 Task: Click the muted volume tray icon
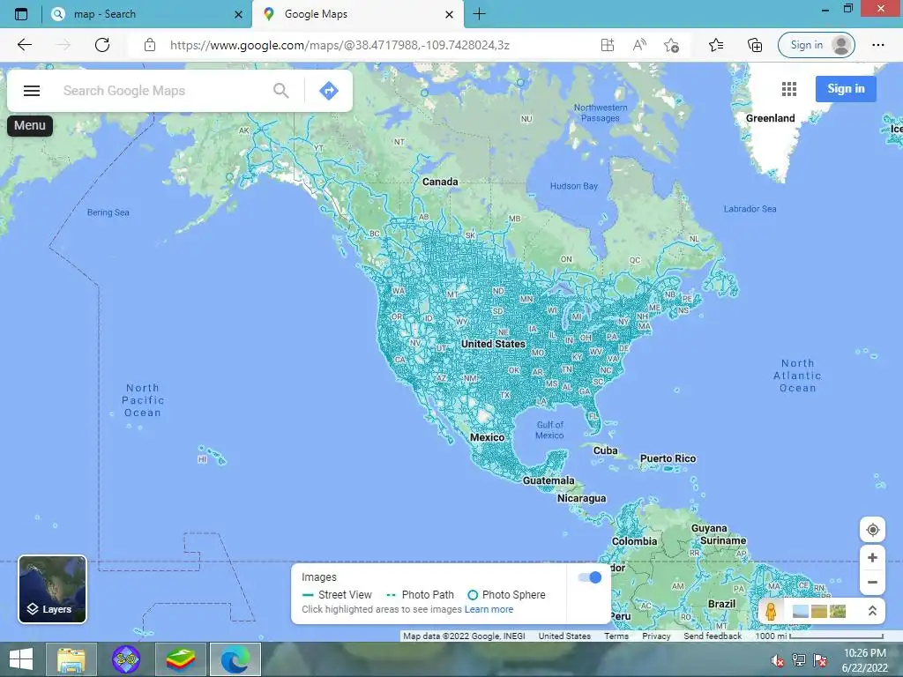pyautogui.click(x=778, y=660)
